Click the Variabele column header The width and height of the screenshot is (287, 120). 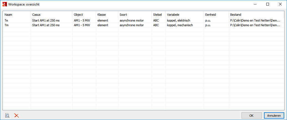pos(184,15)
